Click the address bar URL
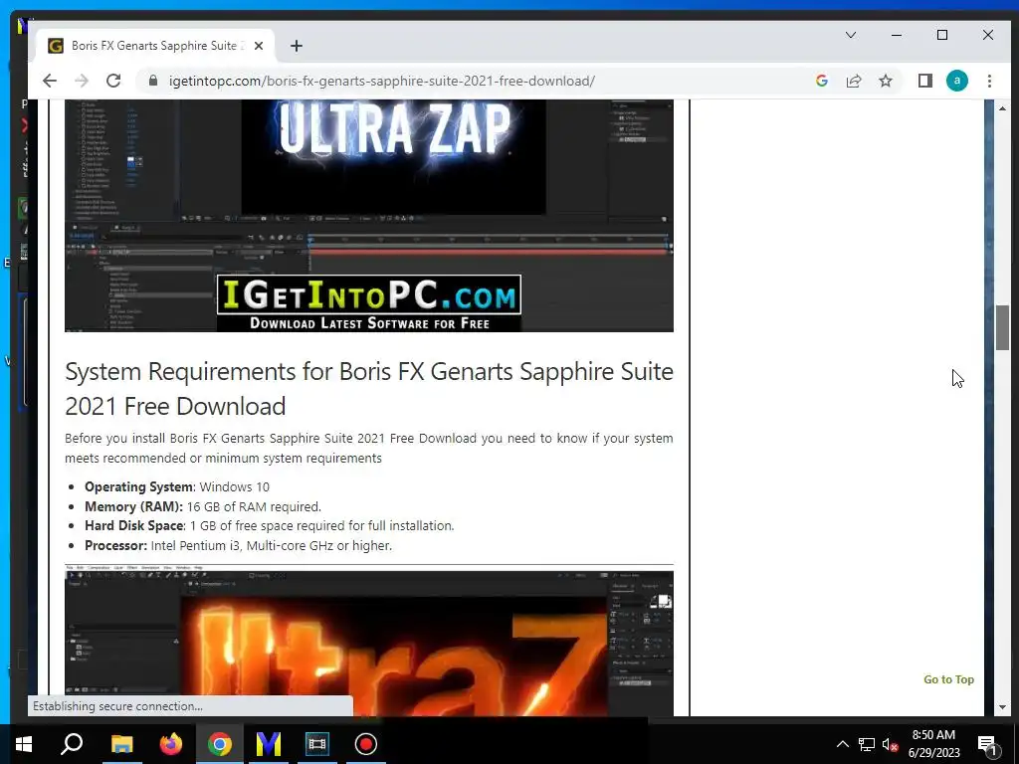This screenshot has width=1019, height=764. [381, 81]
